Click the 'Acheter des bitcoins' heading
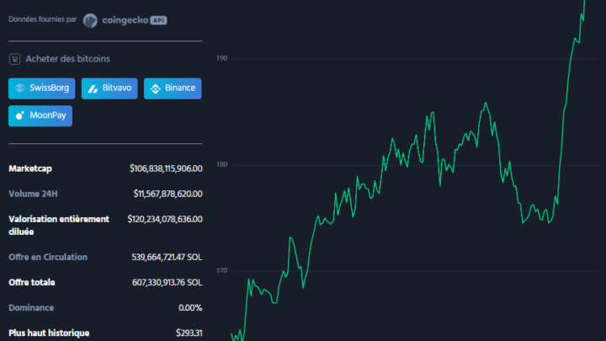 [x=67, y=59]
